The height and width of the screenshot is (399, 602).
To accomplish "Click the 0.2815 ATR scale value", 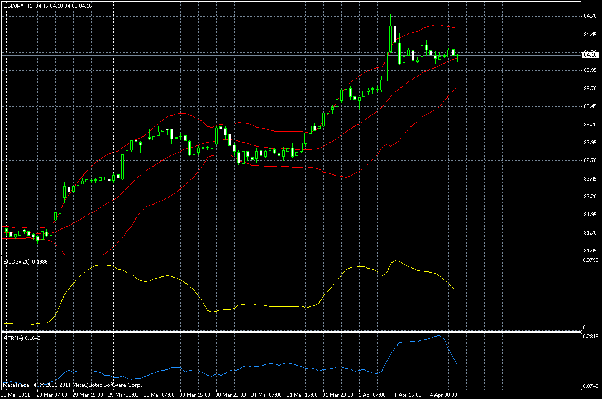I will [590, 337].
